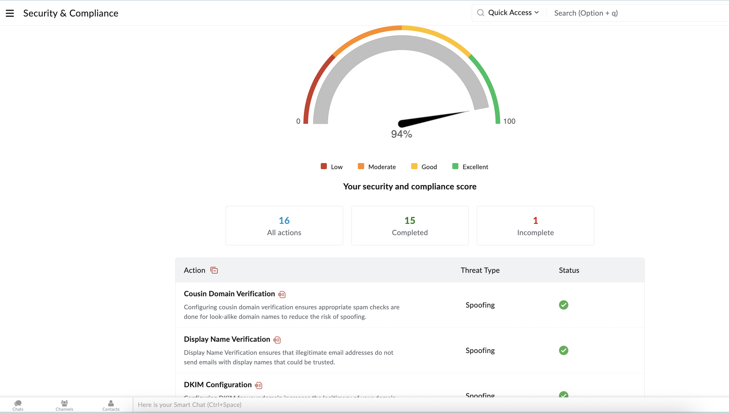
Task: Open the Contacts panel
Action: coord(111,405)
